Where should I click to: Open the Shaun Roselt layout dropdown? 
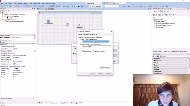point(101,4)
